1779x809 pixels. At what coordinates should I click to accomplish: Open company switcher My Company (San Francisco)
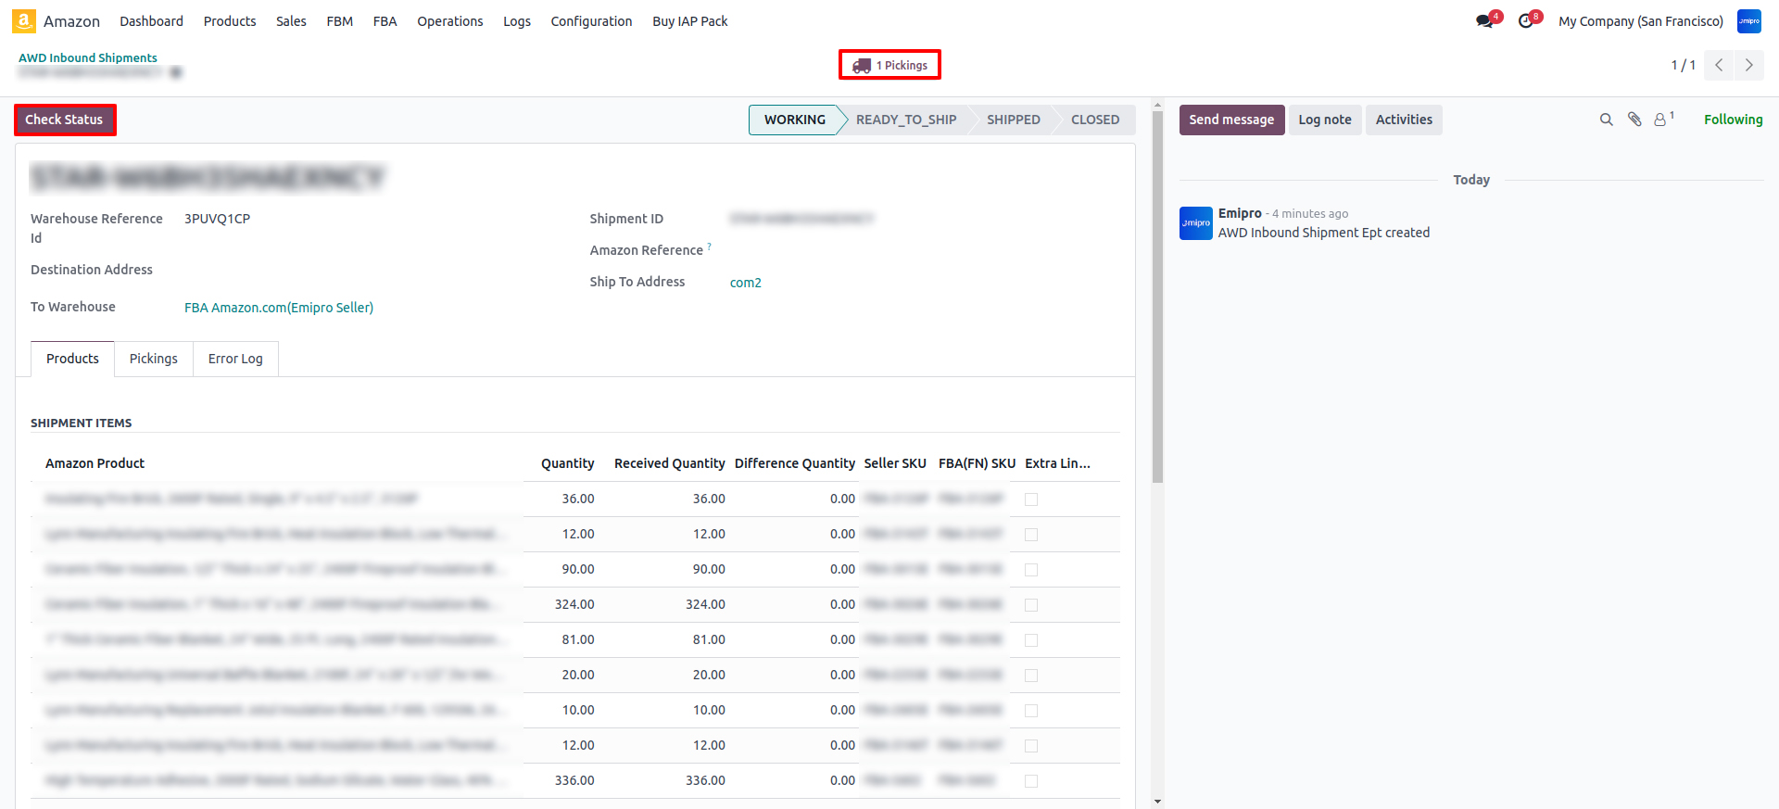1640,21
